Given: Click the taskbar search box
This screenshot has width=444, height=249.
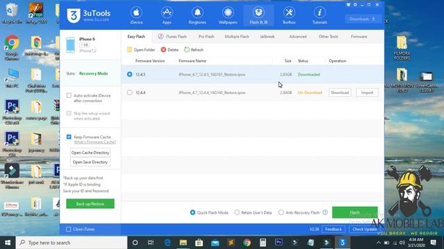Looking at the screenshot, I should point(71,243).
